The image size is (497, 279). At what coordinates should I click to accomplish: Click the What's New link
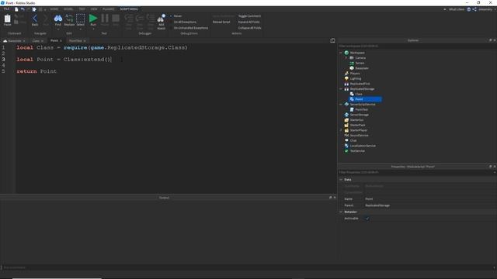click(457, 9)
